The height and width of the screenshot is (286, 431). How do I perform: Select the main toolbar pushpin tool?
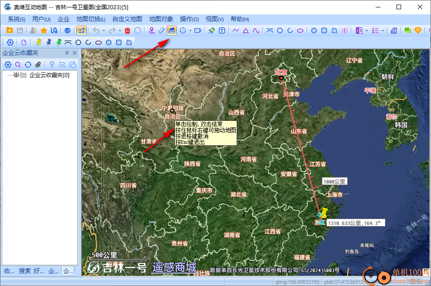(x=211, y=30)
